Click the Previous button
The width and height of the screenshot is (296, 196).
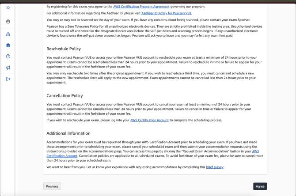click(52, 186)
